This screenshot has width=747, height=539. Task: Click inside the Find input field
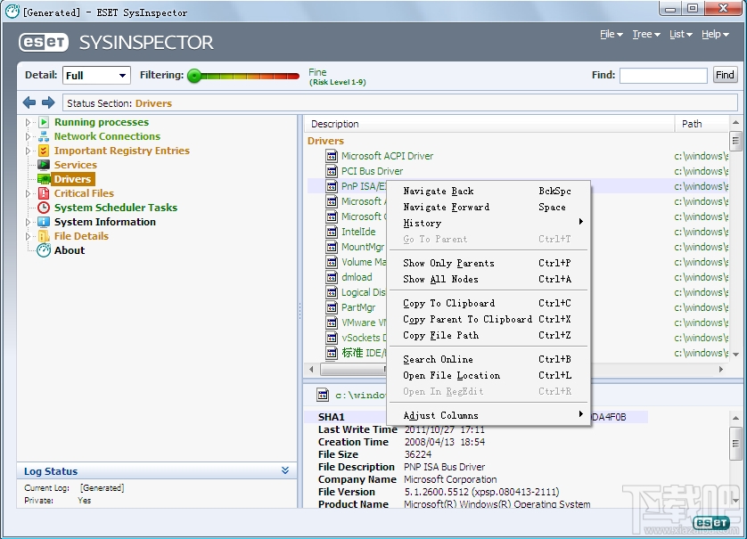(x=663, y=75)
